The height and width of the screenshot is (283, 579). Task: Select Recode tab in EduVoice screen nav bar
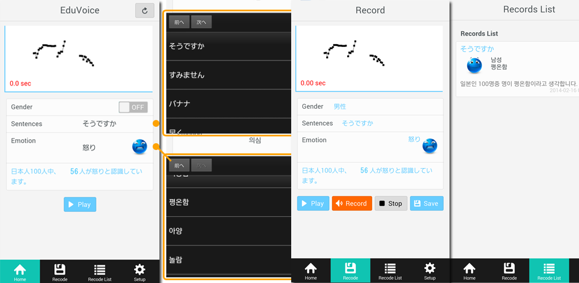(x=60, y=272)
